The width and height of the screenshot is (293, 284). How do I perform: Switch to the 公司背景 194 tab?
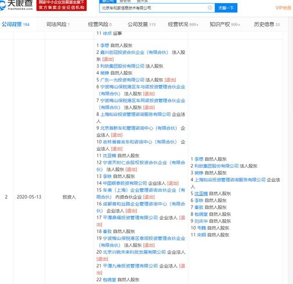pyautogui.click(x=16, y=24)
